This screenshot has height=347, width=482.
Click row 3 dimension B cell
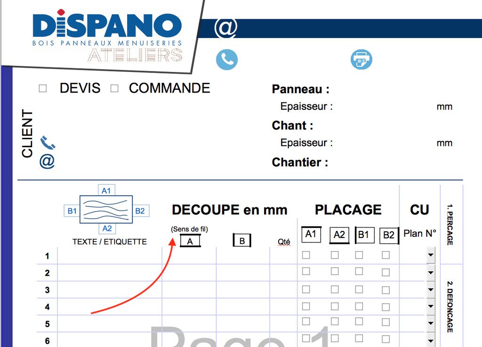tap(243, 290)
